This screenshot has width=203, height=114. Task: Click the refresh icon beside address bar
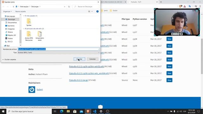(69, 6)
